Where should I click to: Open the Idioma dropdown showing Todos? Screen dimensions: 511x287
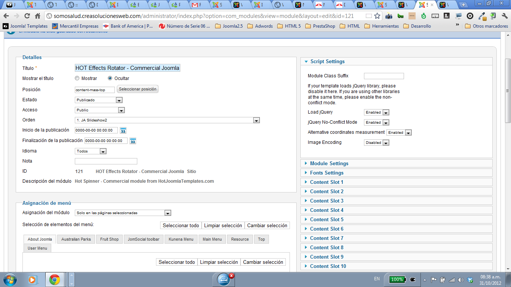tap(91, 151)
